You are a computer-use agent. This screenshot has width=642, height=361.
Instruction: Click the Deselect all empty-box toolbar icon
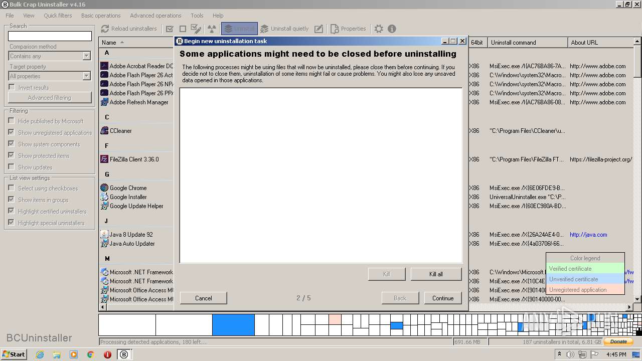click(183, 29)
